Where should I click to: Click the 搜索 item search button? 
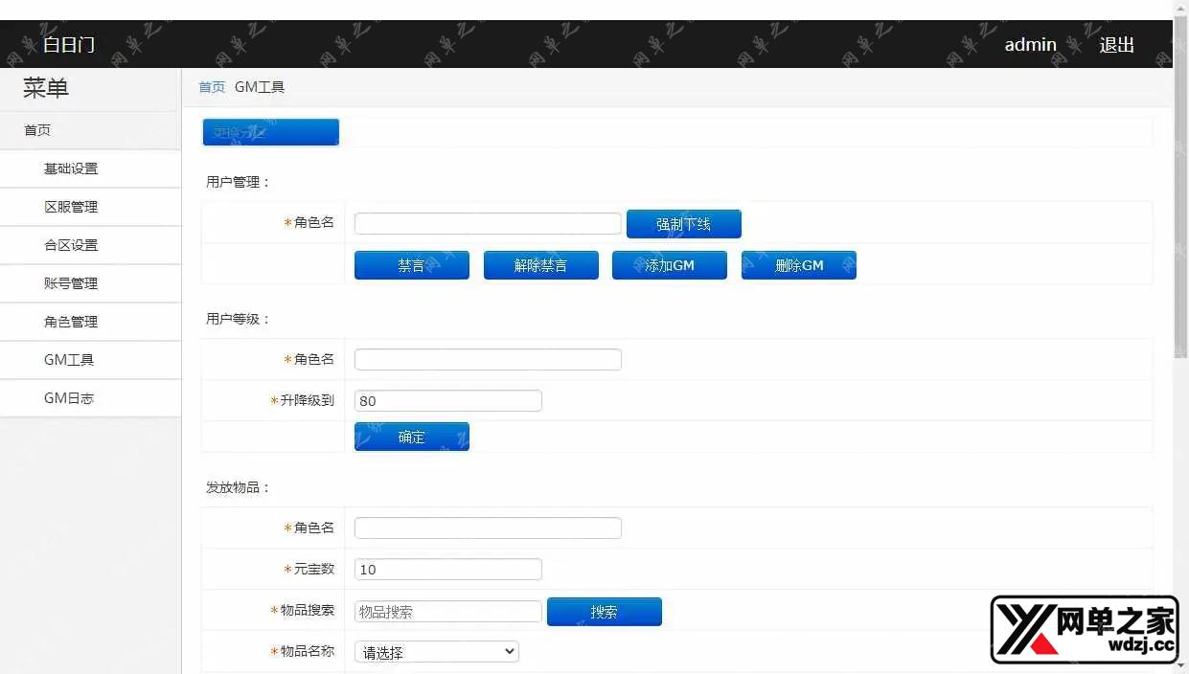click(x=604, y=612)
